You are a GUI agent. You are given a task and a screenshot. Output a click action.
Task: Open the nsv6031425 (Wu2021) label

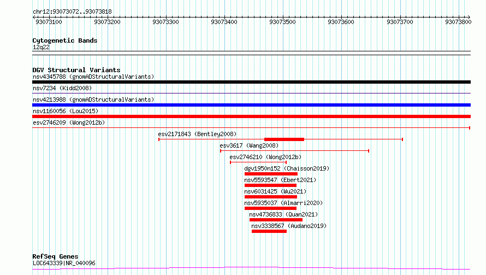tap(275, 191)
